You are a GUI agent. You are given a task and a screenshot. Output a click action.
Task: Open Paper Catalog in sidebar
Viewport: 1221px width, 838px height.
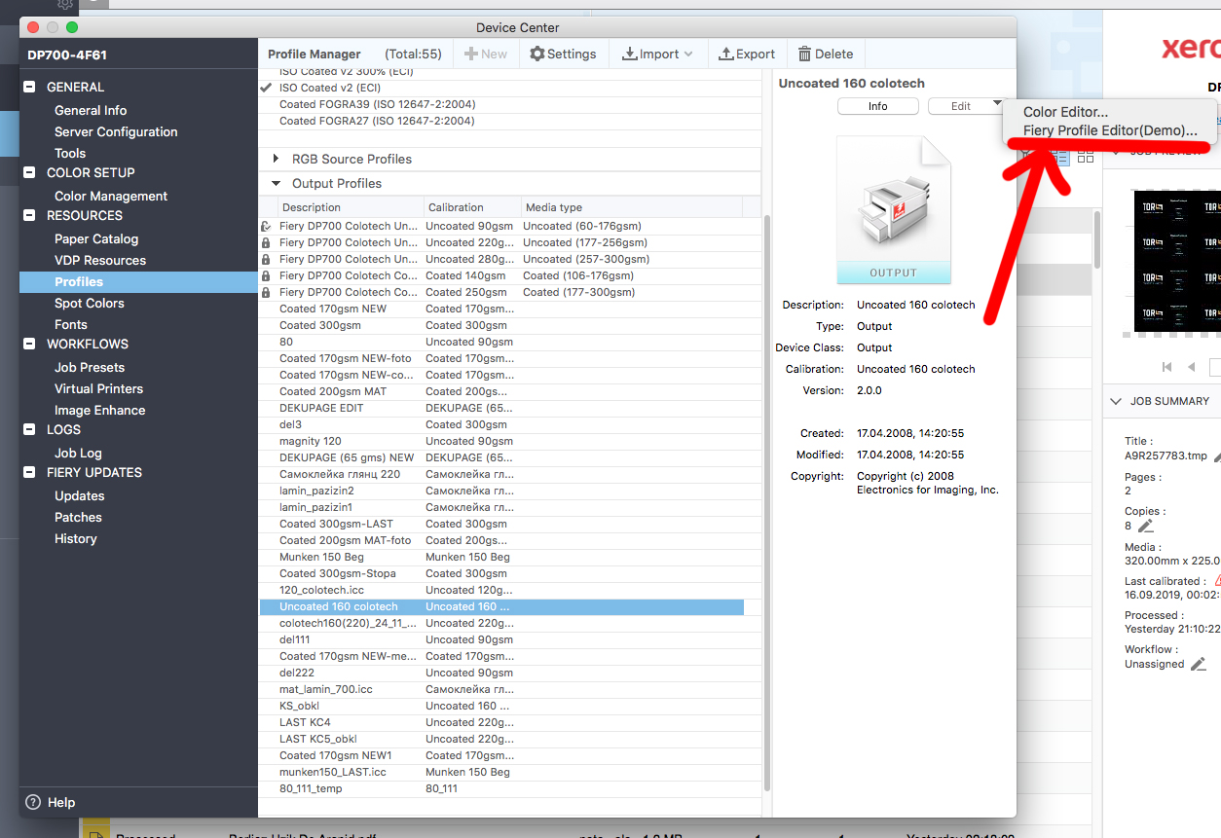pos(96,238)
